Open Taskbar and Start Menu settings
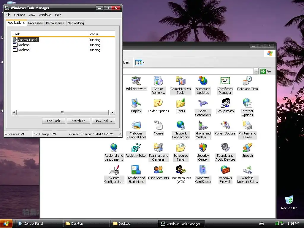The width and height of the screenshot is (304, 228). point(136,175)
